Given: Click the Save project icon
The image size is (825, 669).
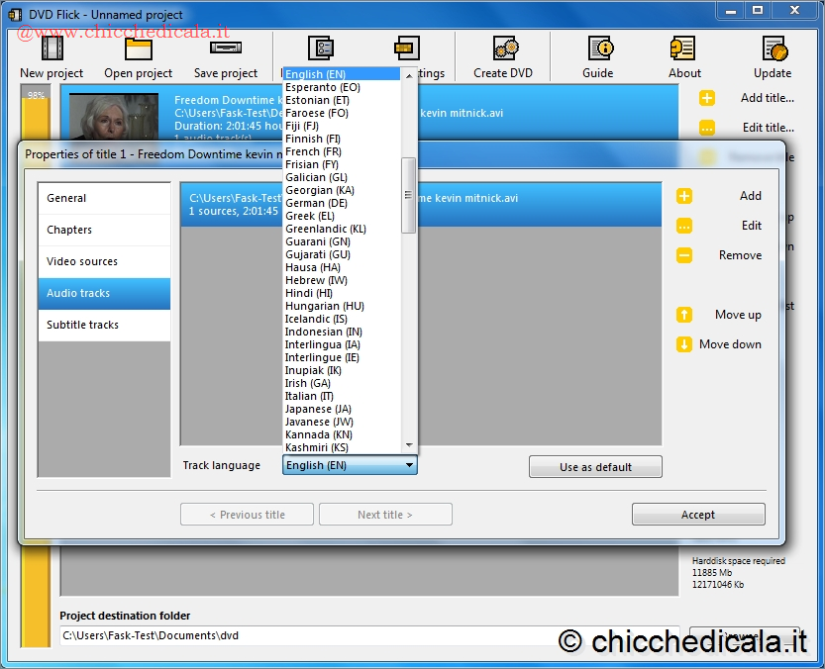Looking at the screenshot, I should pyautogui.click(x=225, y=48).
